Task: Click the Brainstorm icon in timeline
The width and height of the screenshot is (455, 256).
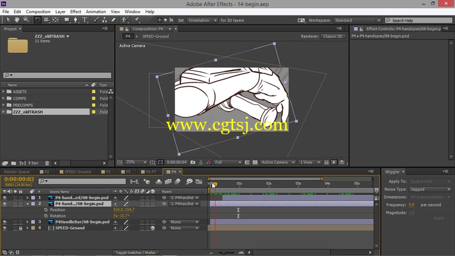Action: point(189,181)
